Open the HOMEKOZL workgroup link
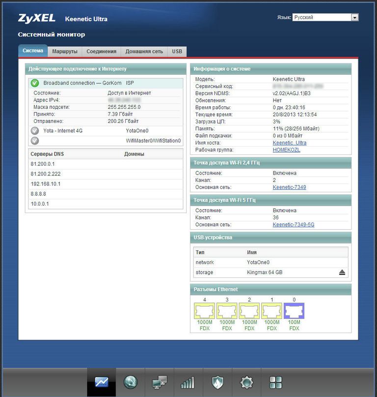This screenshot has height=397, width=377. [x=287, y=150]
